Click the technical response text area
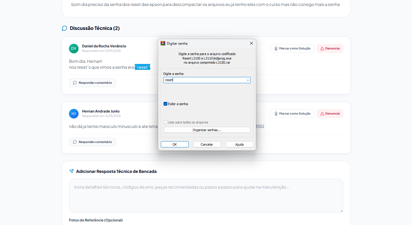This screenshot has width=412, height=225. (206, 196)
